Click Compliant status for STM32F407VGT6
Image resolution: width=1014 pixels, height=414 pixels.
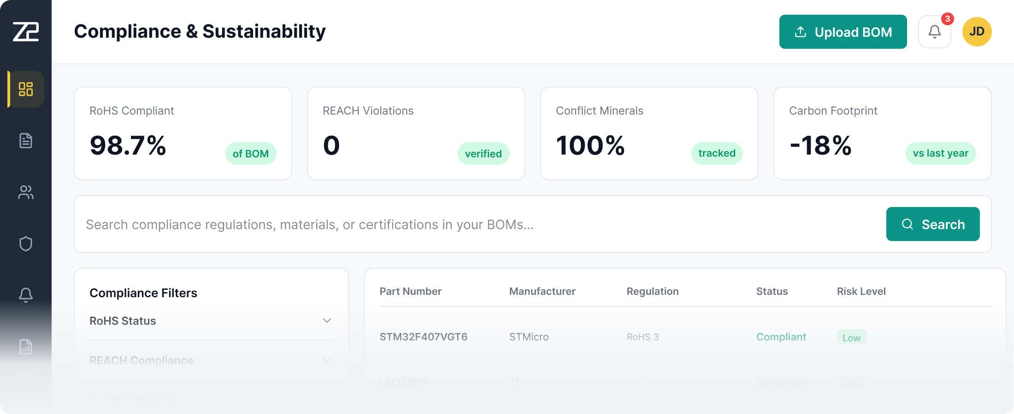pos(781,337)
